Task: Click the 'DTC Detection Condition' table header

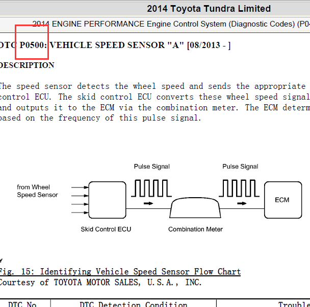Action: click(134, 304)
